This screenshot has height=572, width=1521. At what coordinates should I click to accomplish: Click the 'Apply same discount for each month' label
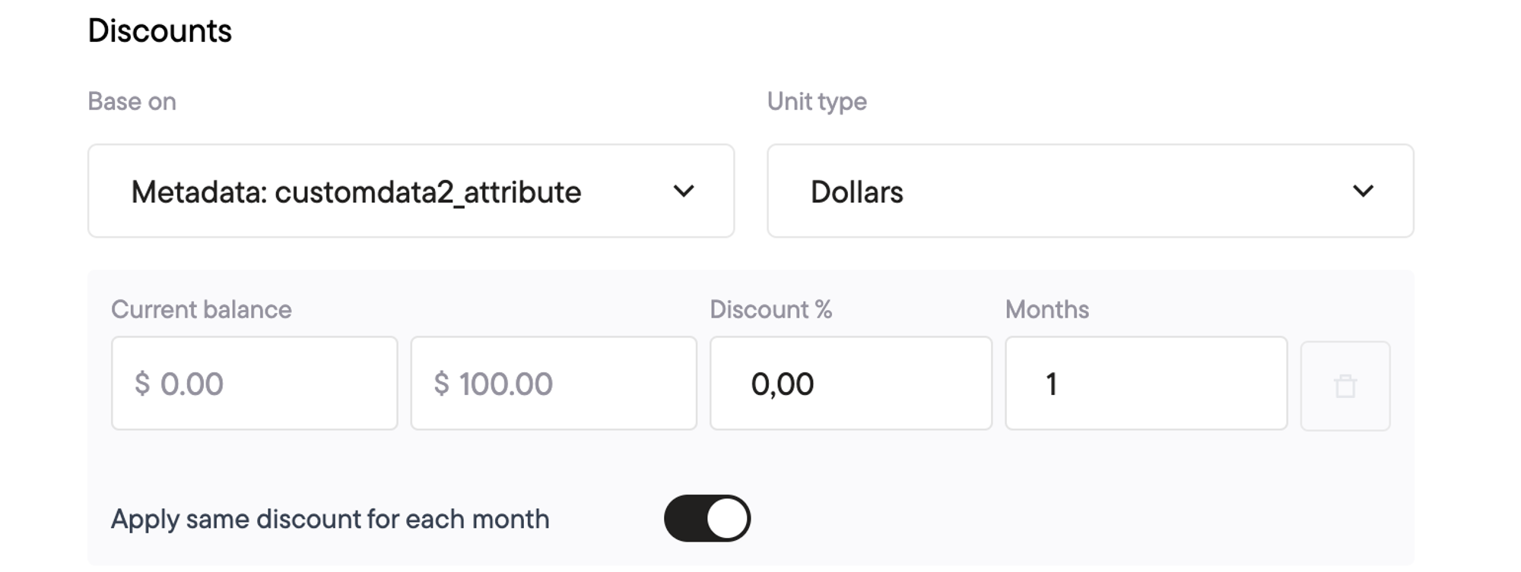coord(330,519)
